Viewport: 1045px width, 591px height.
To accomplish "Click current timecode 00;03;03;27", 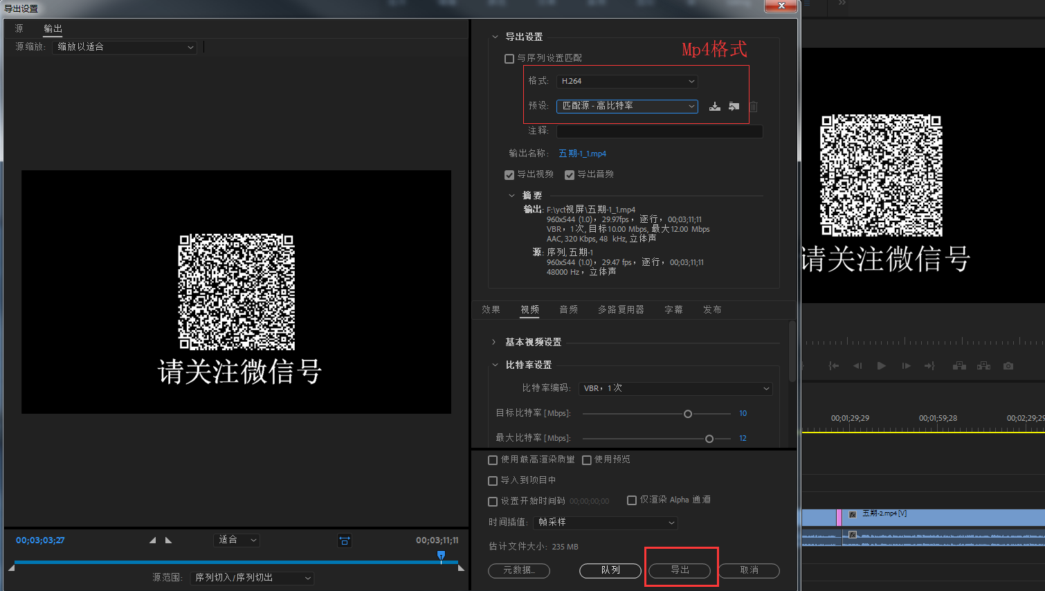I will click(40, 540).
